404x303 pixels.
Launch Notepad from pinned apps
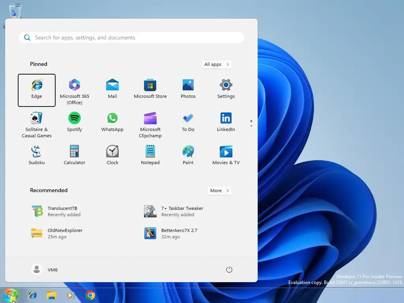click(x=150, y=155)
